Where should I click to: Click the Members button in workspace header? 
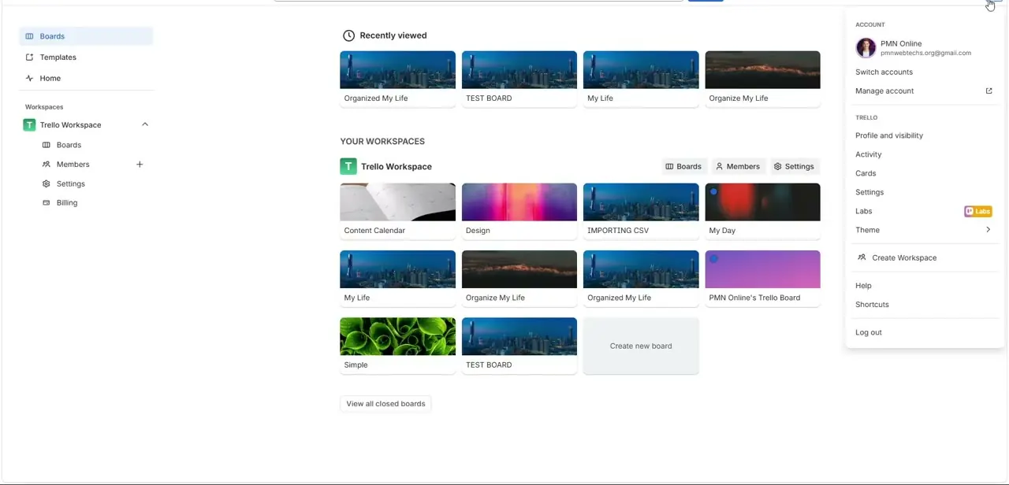point(738,167)
